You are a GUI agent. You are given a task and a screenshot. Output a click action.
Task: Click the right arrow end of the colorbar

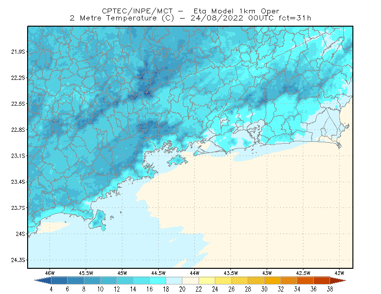pyautogui.click(x=338, y=281)
